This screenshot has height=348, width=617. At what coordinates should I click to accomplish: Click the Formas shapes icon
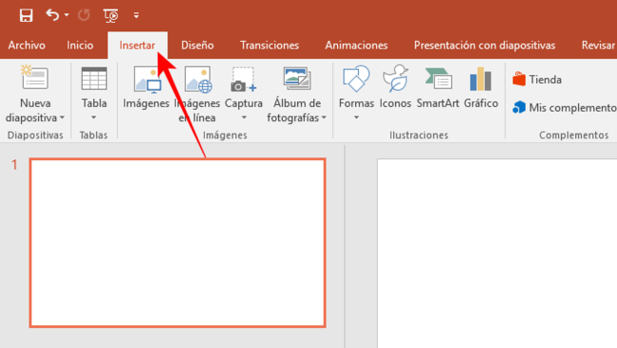coord(356,79)
